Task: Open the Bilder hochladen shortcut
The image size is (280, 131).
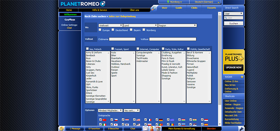Action: point(233,123)
